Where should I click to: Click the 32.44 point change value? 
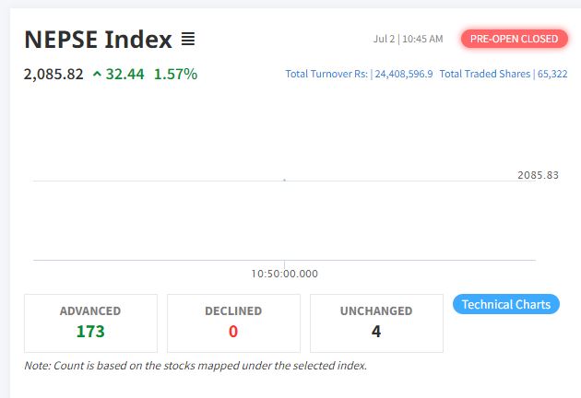point(125,74)
